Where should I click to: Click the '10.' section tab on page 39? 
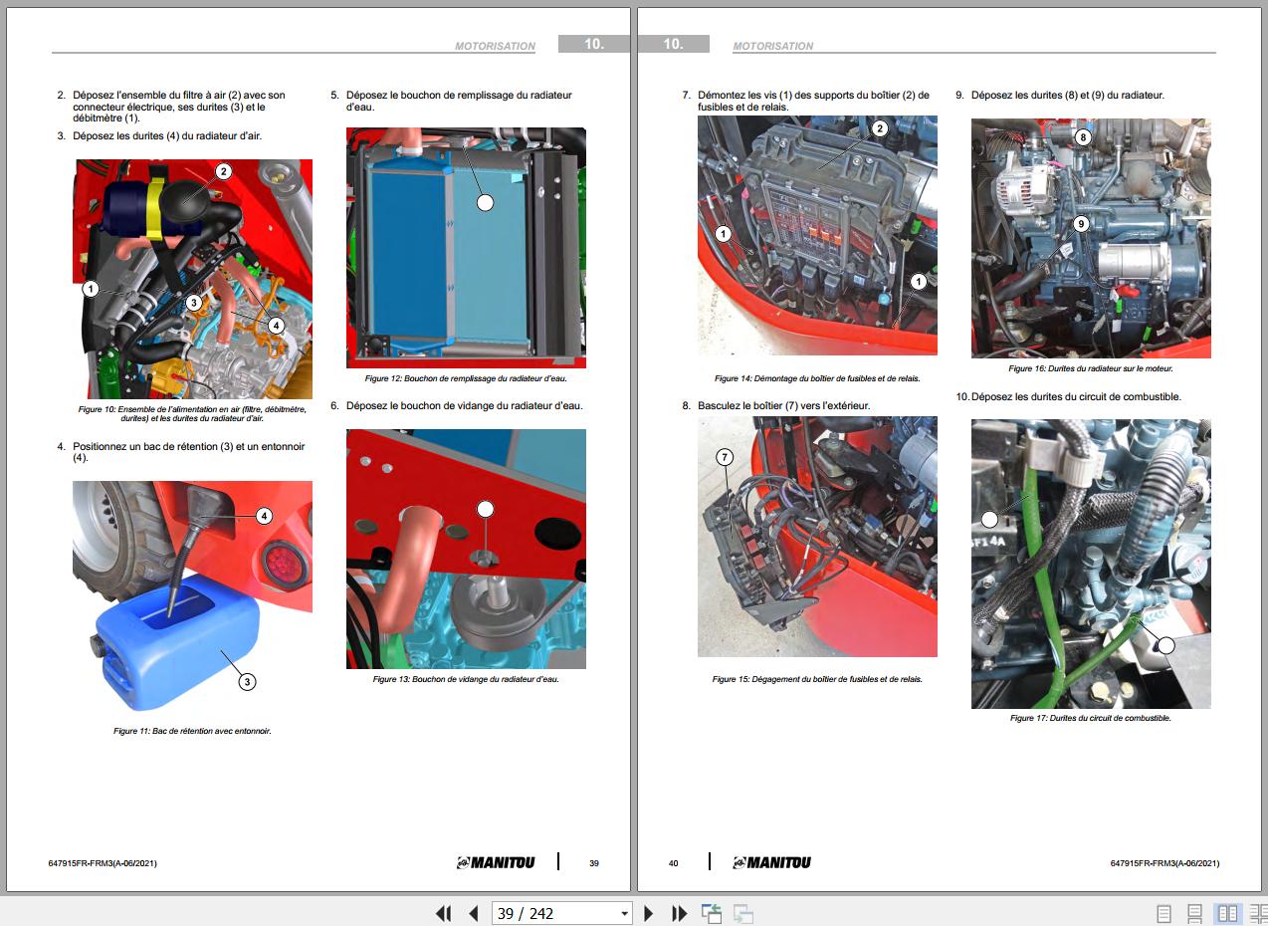pyautogui.click(x=594, y=44)
